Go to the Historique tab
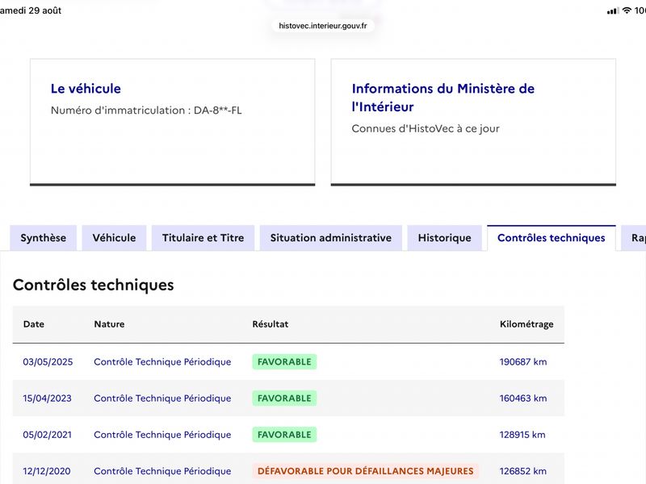646x484 pixels. pyautogui.click(x=445, y=238)
